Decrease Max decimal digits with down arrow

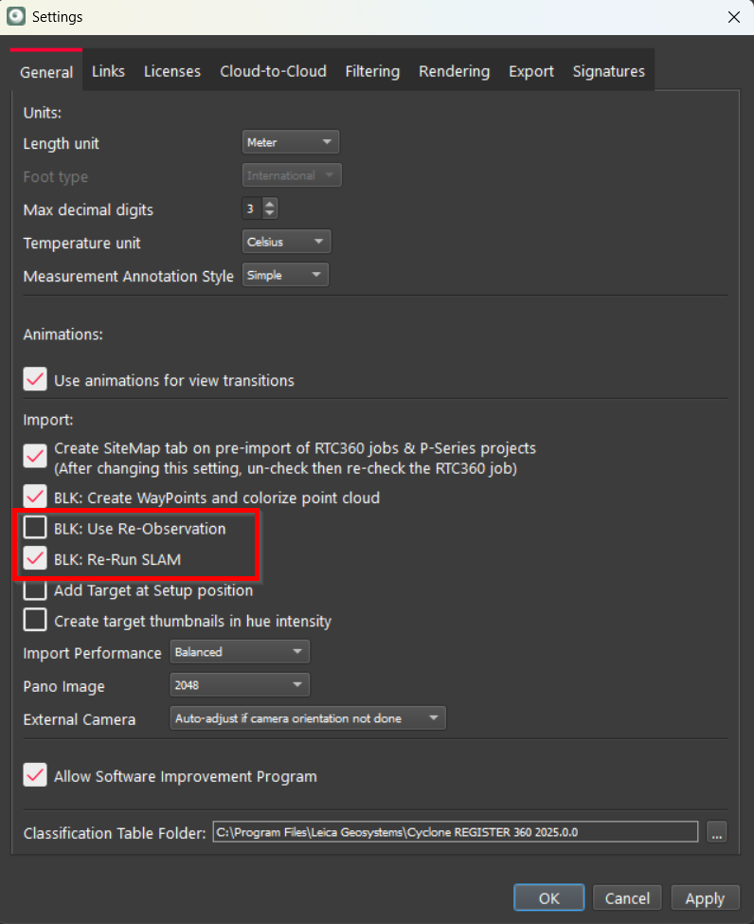pyautogui.click(x=270, y=214)
